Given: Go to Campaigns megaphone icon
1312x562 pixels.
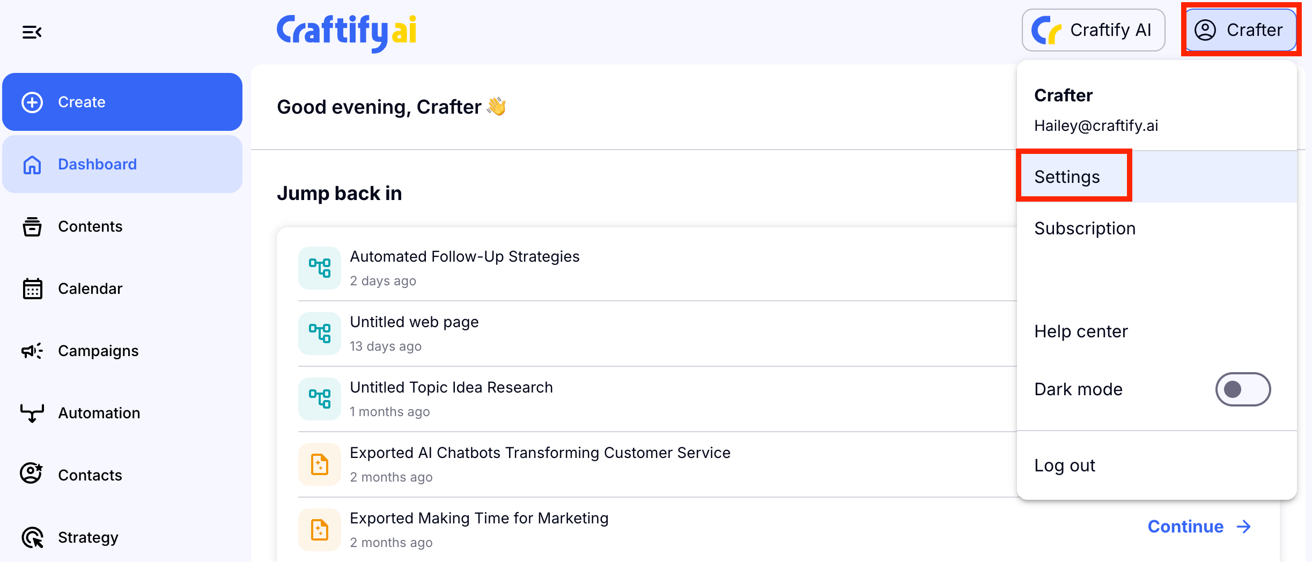Looking at the screenshot, I should point(32,351).
